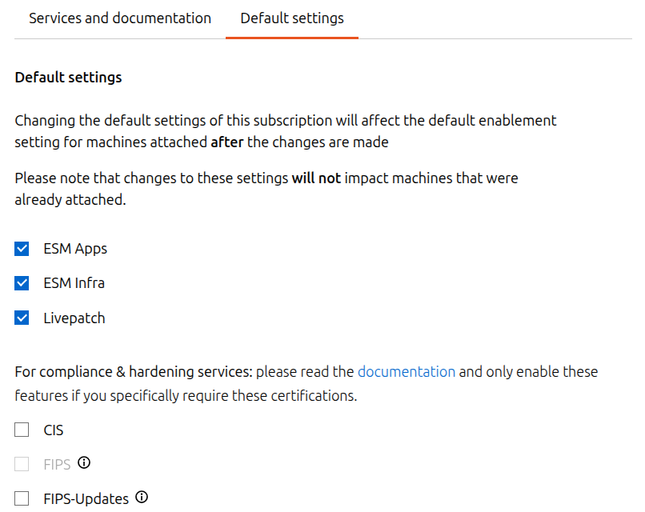Screen dimensions: 645x512
Task: Click the ESM Apps label text
Action: pos(74,248)
